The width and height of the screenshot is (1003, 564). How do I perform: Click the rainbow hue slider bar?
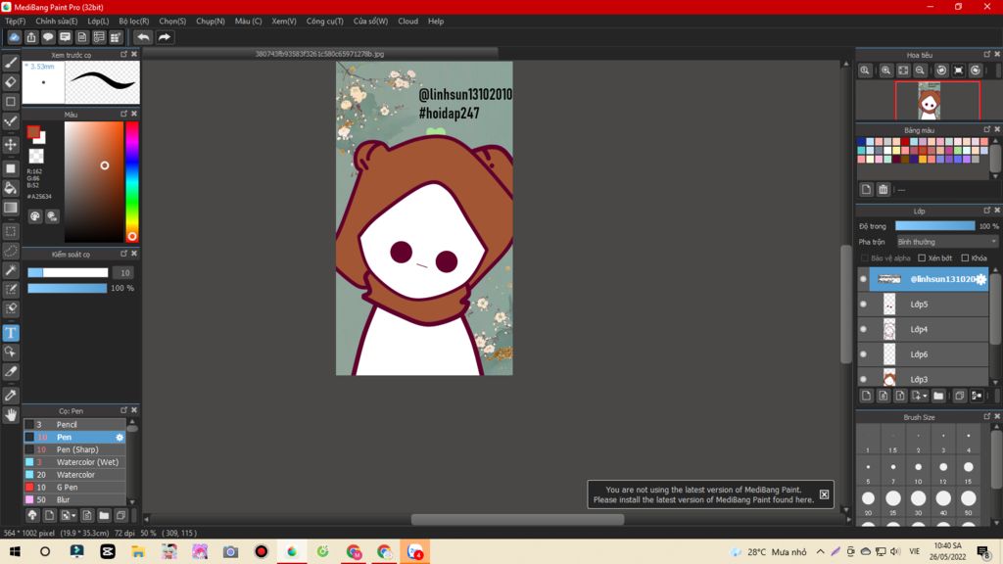(132, 181)
